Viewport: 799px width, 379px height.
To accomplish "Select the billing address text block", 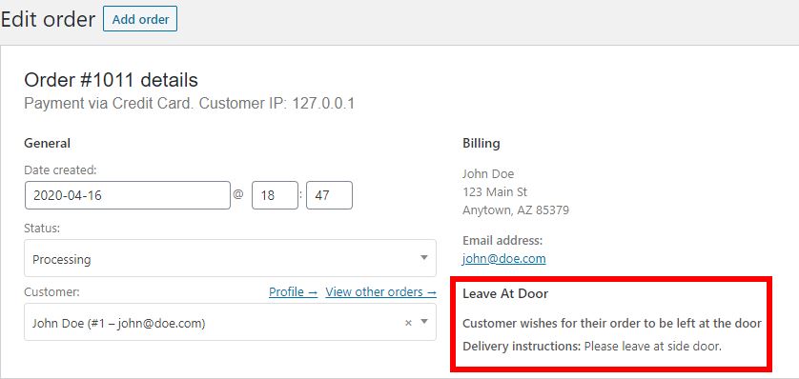I will coord(516,191).
